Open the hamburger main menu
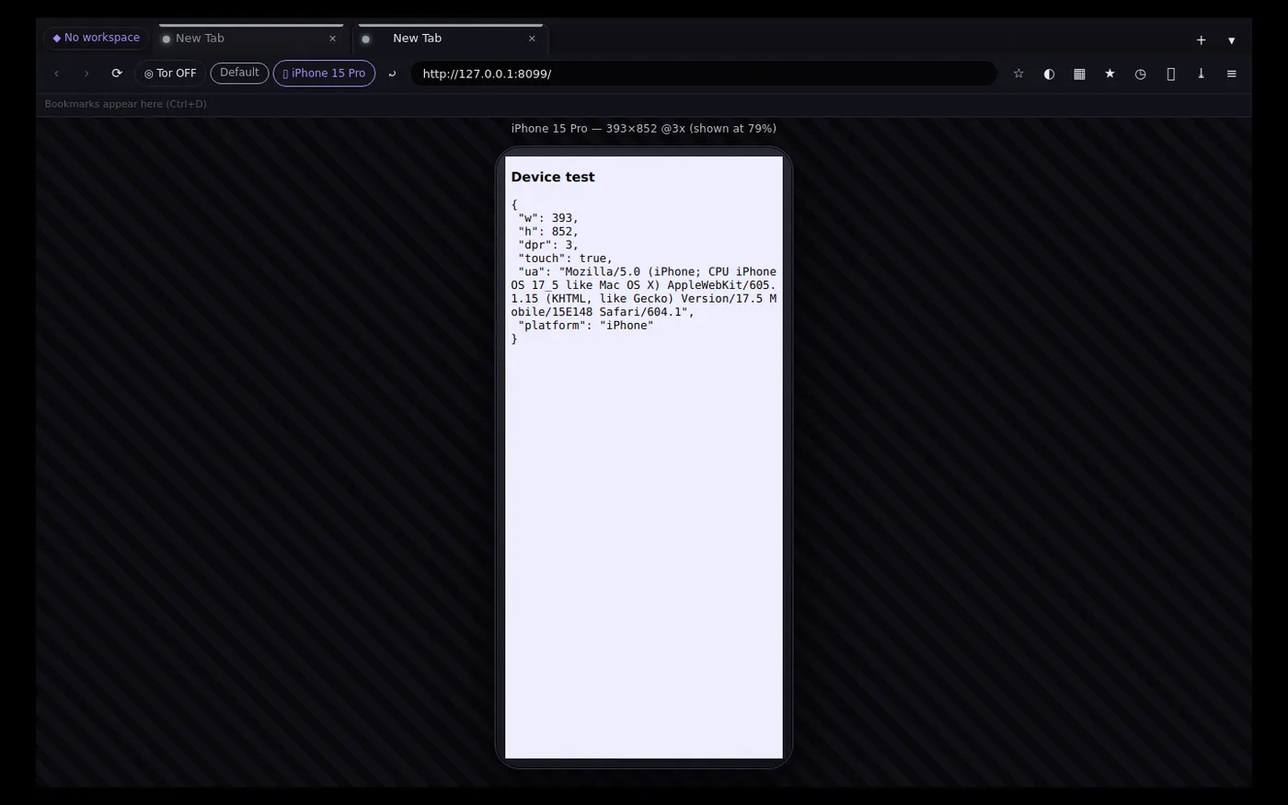Image resolution: width=1288 pixels, height=805 pixels. click(x=1231, y=74)
